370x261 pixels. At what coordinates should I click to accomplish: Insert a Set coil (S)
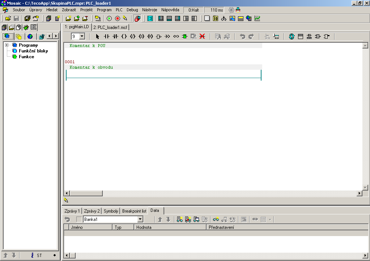coord(141,36)
